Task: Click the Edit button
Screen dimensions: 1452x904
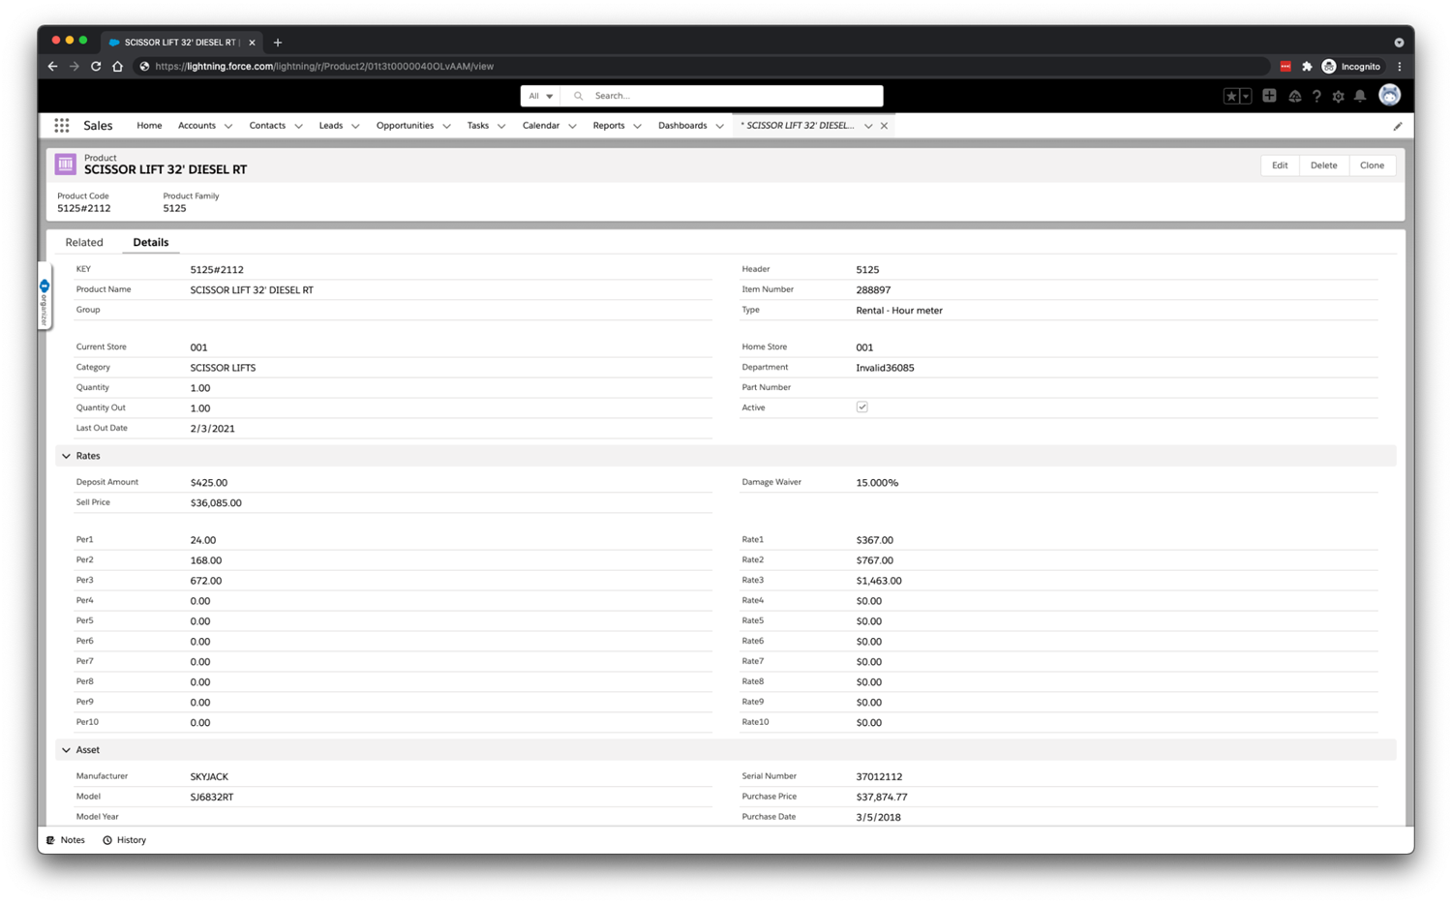Action: pyautogui.click(x=1279, y=166)
